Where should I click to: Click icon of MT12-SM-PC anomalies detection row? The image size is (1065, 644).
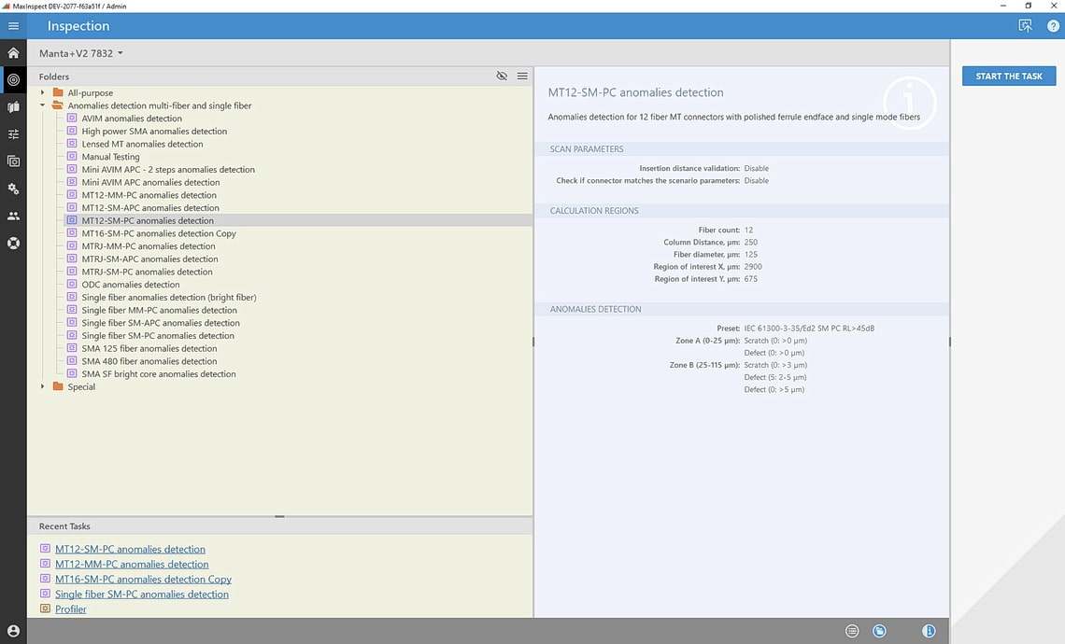[72, 220]
